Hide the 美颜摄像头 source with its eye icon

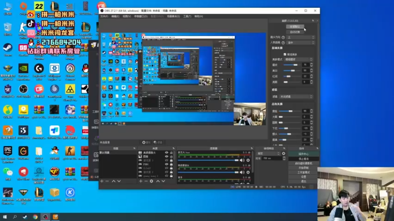tap(166, 152)
